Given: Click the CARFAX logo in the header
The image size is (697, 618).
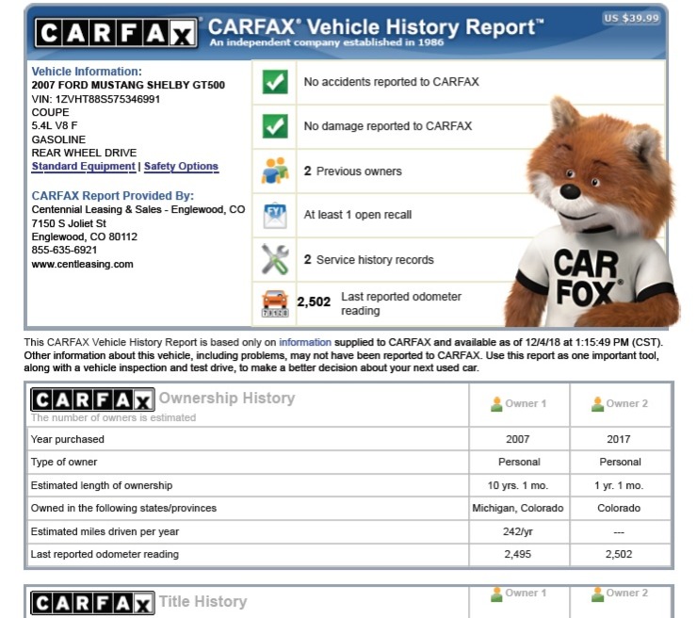Looking at the screenshot, I should [116, 33].
